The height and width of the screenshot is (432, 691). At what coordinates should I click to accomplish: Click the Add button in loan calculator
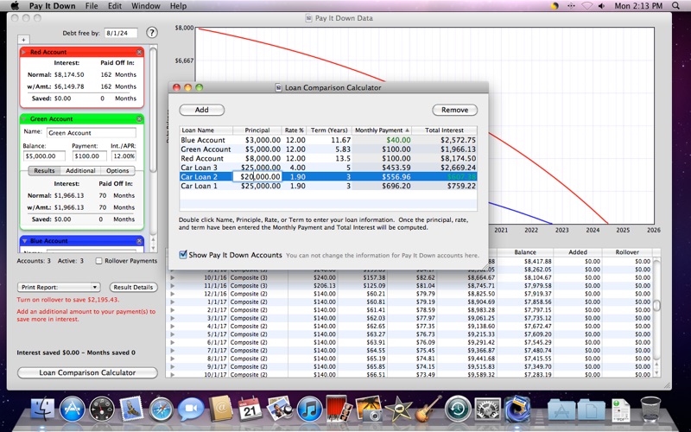(202, 110)
